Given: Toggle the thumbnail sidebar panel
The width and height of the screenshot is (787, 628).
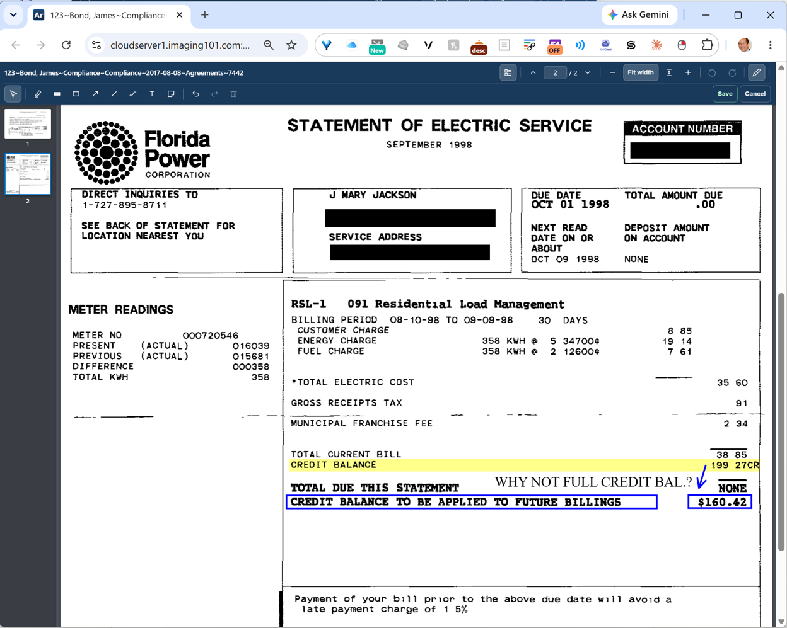Looking at the screenshot, I should [x=508, y=73].
